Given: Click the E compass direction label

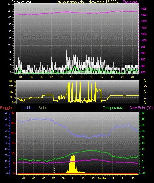Looking at the screenshot, I should [145, 97].
